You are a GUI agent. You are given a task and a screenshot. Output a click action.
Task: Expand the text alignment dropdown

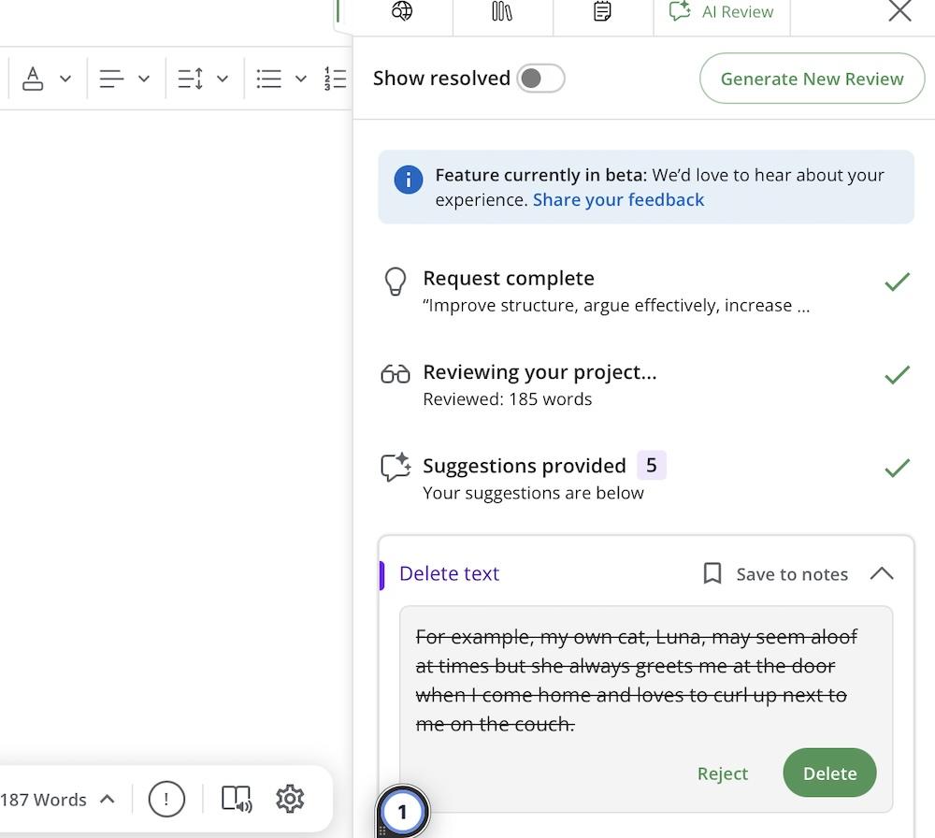[144, 79]
